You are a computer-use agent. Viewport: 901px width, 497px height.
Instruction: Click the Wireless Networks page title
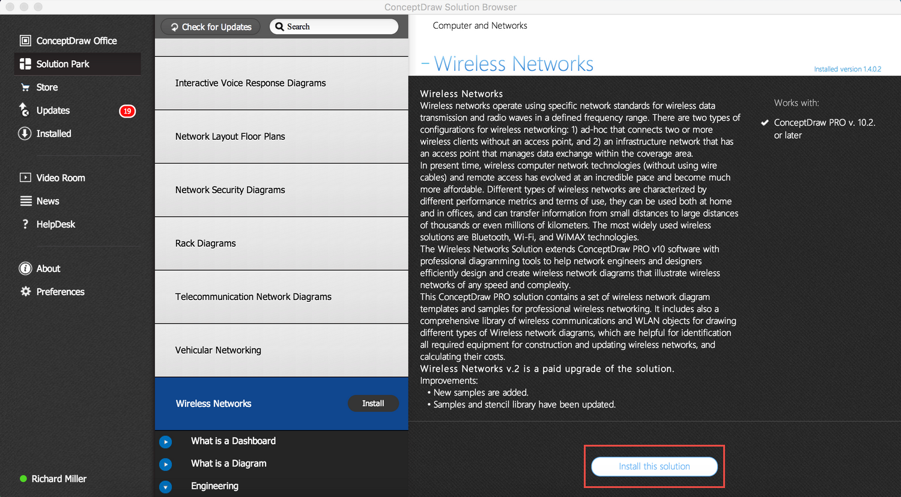tap(514, 64)
